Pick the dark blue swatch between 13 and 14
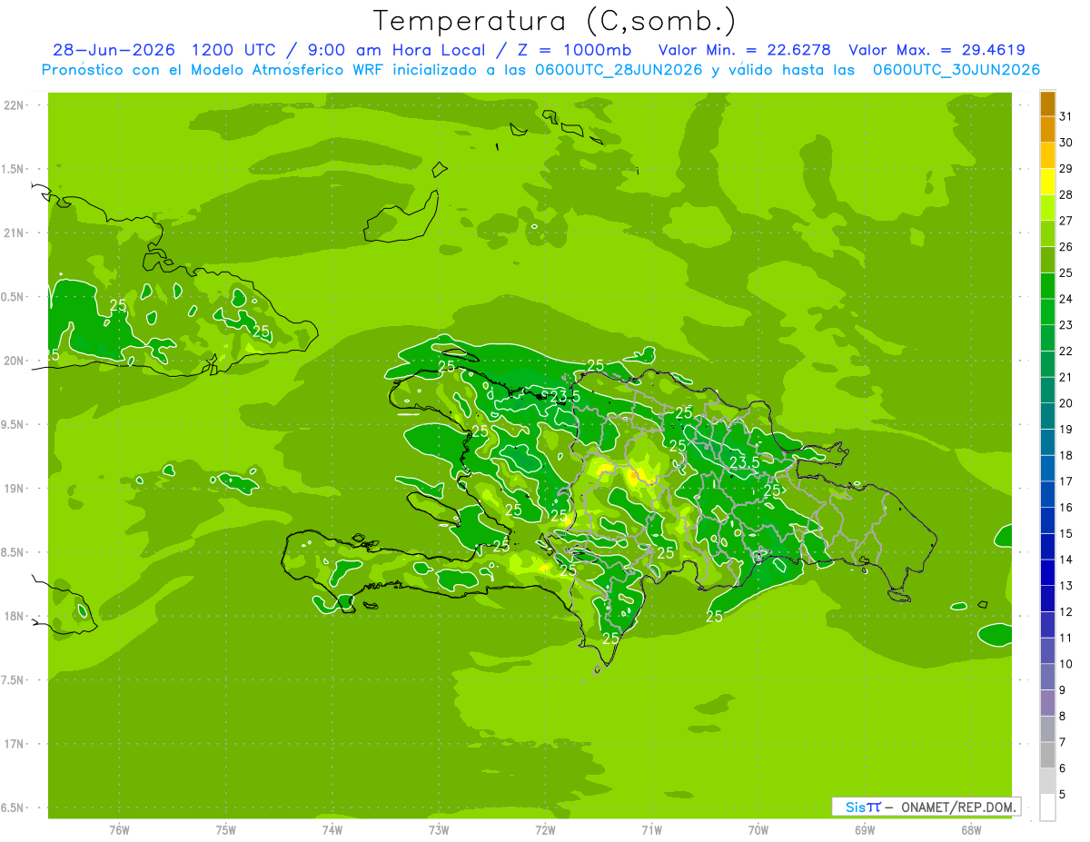Viewport: 1090px width, 842px height. click(1047, 572)
